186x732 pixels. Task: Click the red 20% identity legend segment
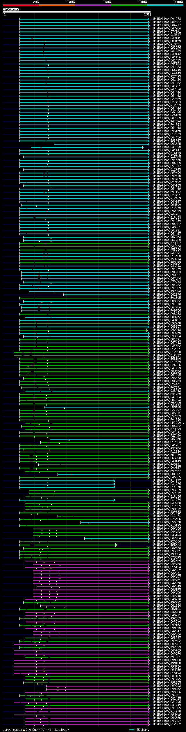[21, 5]
